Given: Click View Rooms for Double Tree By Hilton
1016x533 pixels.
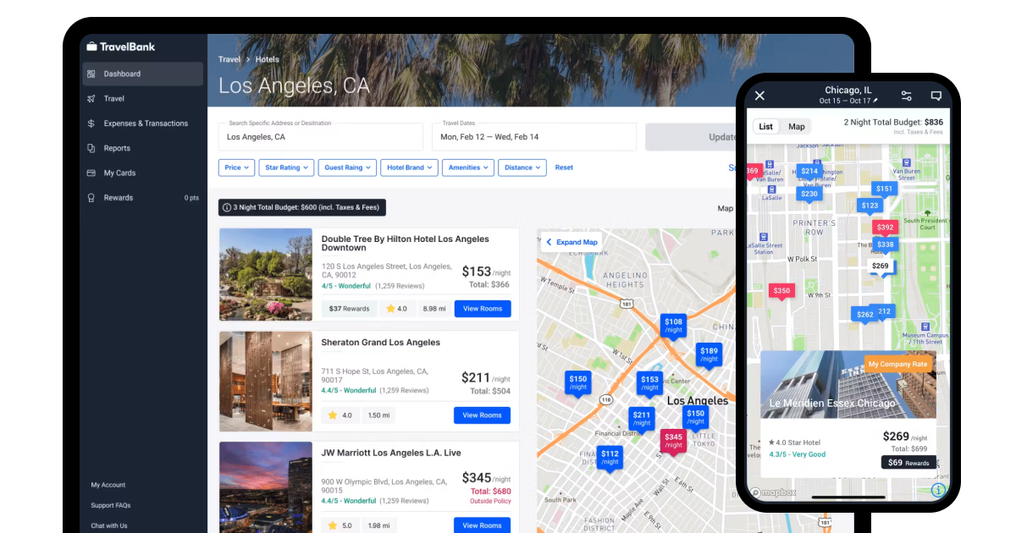Looking at the screenshot, I should (483, 309).
